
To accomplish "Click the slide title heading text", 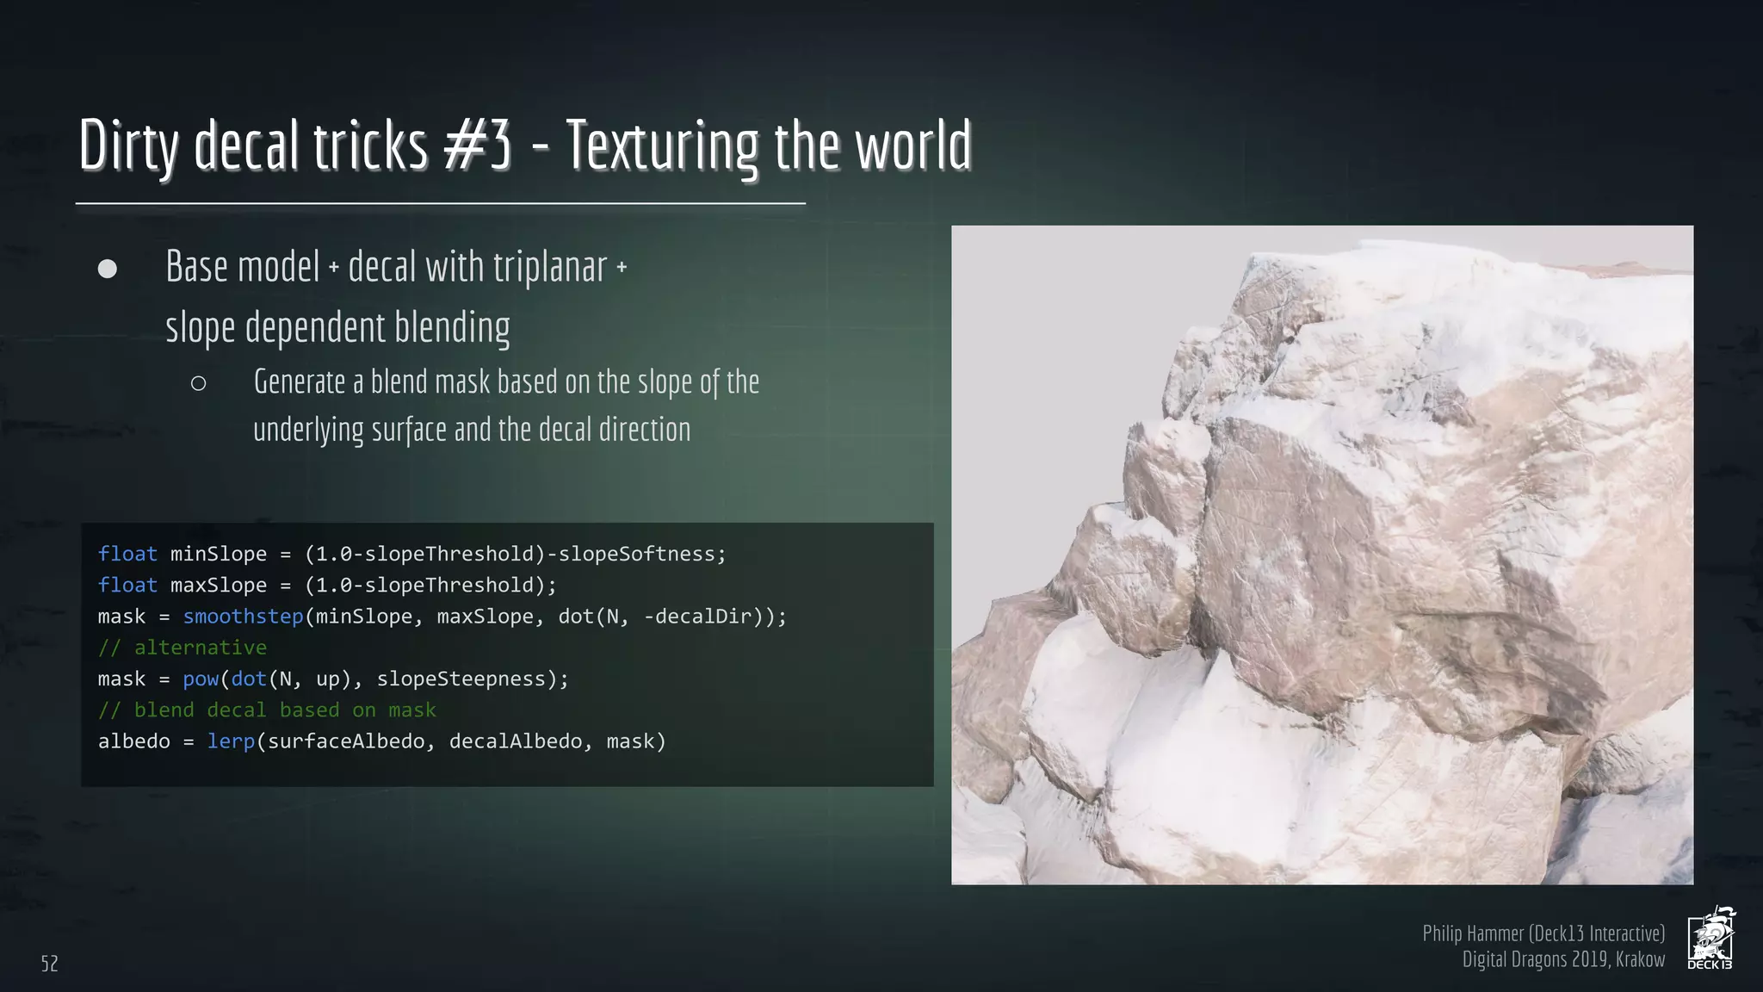I will pos(525,146).
